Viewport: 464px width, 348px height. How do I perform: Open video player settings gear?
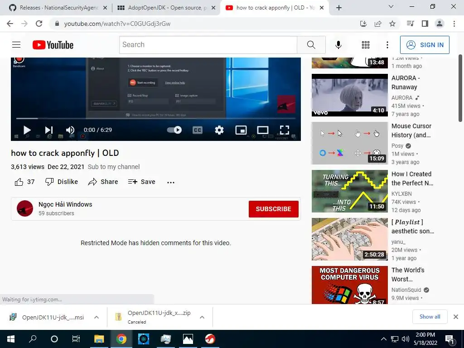coord(219,130)
